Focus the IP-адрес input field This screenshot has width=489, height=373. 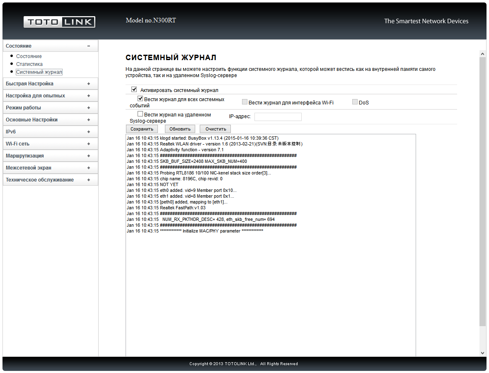pos(278,116)
